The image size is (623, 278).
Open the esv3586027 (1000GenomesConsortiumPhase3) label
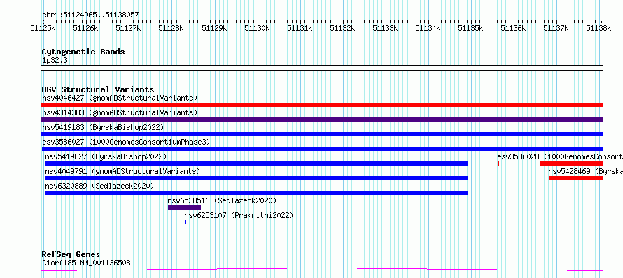click(126, 142)
